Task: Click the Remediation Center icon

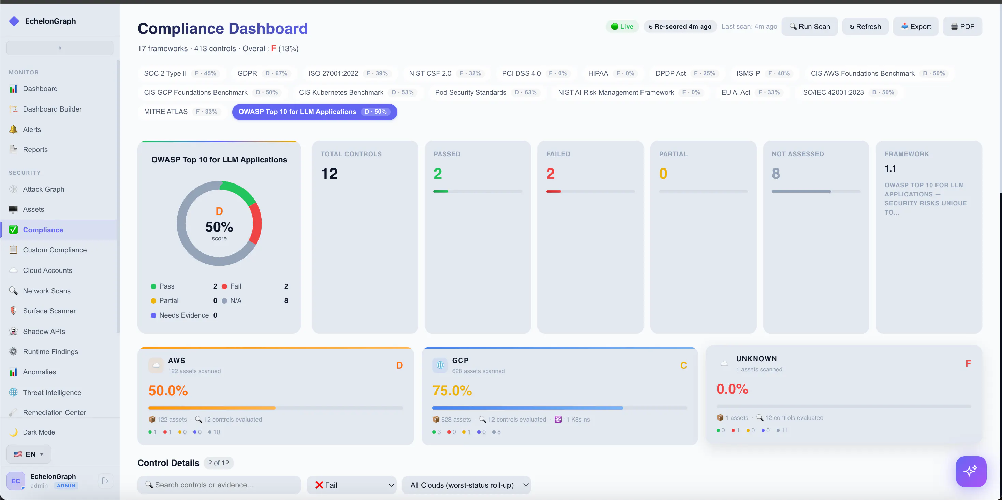Action: coord(13,412)
